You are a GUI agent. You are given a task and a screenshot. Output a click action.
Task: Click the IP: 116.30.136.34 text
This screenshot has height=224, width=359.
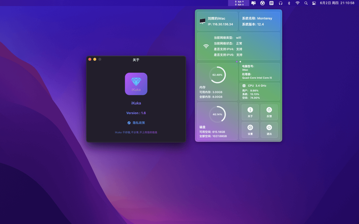220,24
